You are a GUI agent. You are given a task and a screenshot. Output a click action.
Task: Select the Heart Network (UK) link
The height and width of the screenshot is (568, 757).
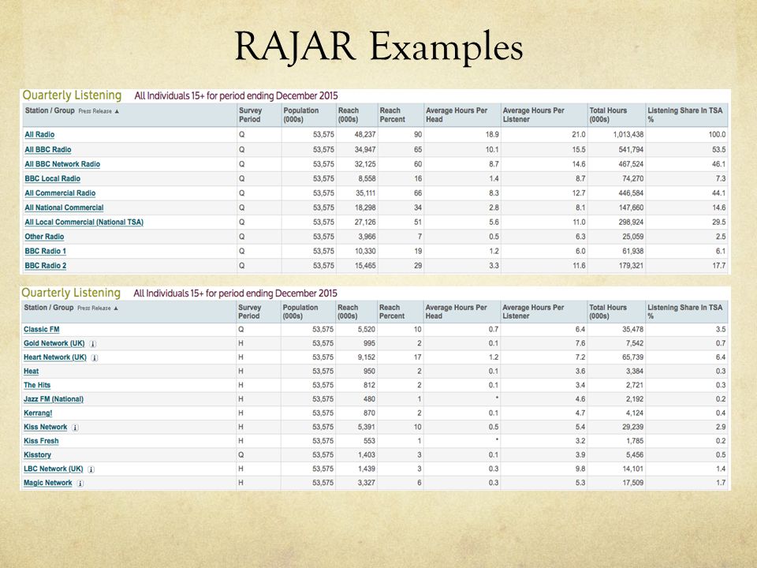click(x=55, y=357)
